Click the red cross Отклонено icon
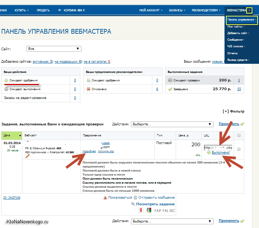This screenshot has width=259, height=228. (x=88, y=89)
